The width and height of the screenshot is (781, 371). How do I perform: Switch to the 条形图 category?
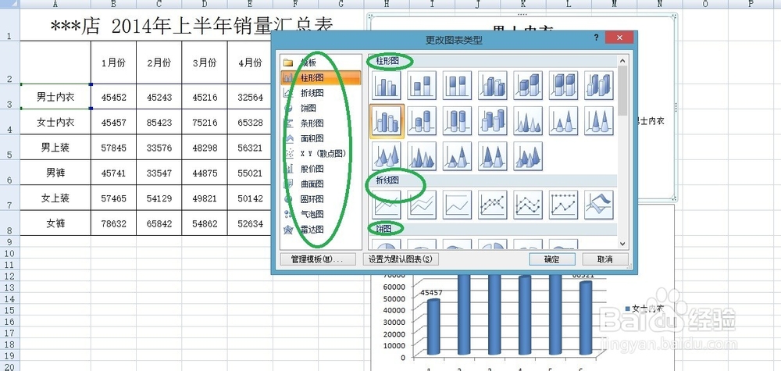coord(320,123)
